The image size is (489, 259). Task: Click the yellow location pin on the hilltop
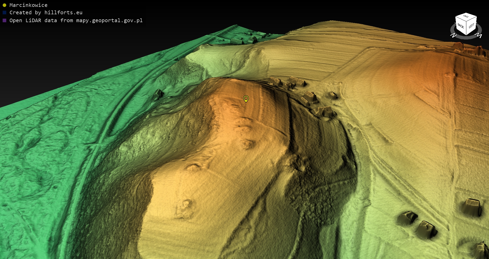pyautogui.click(x=246, y=99)
